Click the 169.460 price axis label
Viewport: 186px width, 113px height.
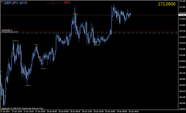[182, 85]
